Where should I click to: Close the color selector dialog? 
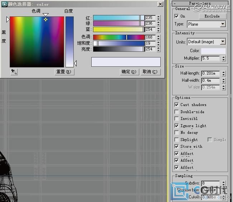[x=160, y=4]
